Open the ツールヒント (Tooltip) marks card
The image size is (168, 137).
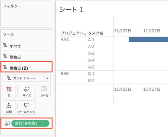click(x=27, y=108)
